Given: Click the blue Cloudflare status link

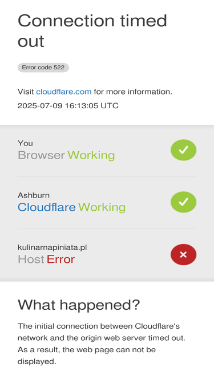Looking at the screenshot, I should (47, 207).
